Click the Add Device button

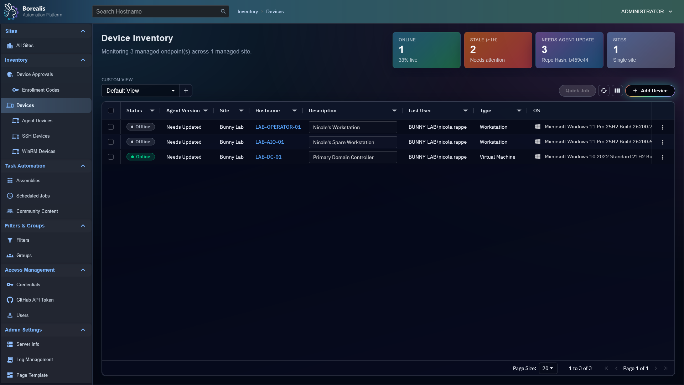click(x=650, y=91)
